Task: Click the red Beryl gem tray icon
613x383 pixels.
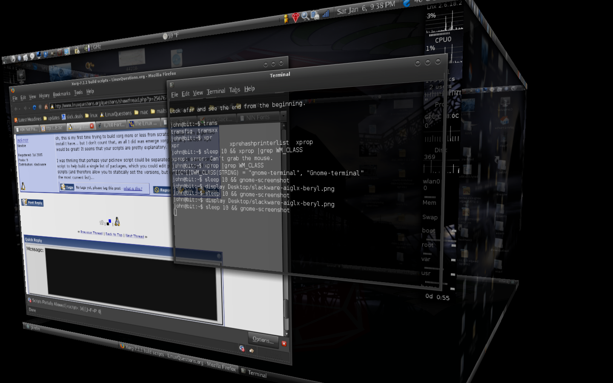Action: 295,17
